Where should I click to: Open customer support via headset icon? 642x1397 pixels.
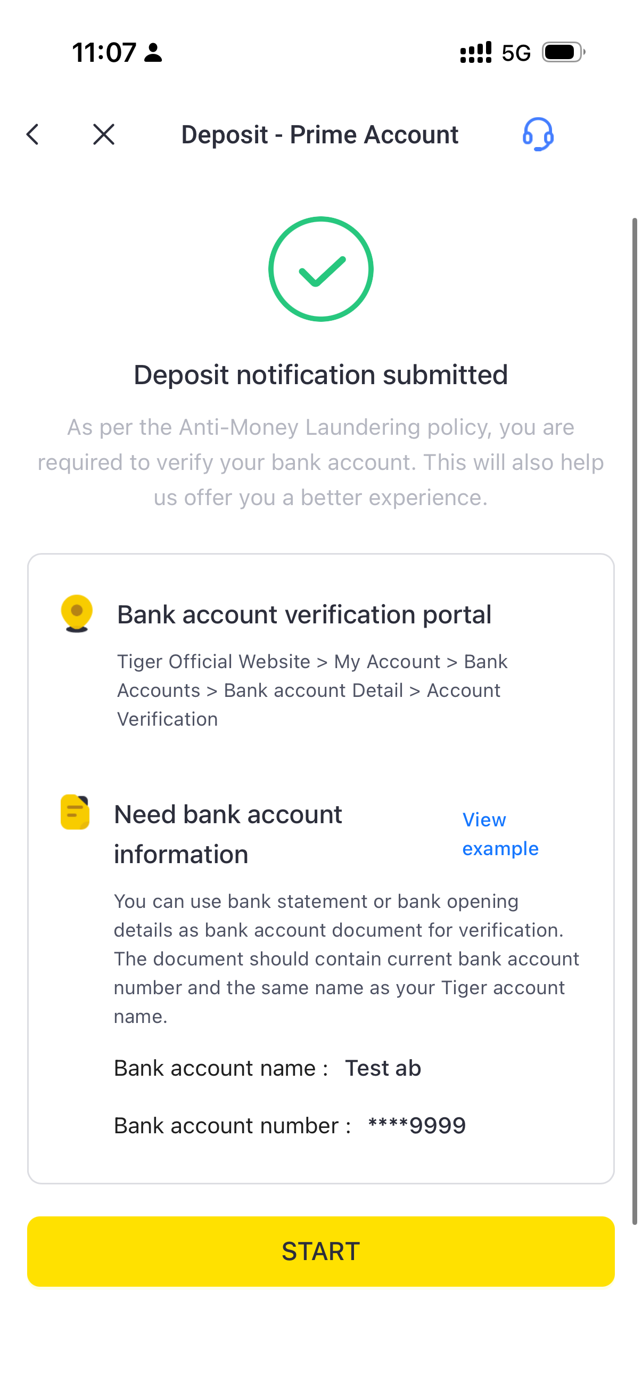(538, 134)
